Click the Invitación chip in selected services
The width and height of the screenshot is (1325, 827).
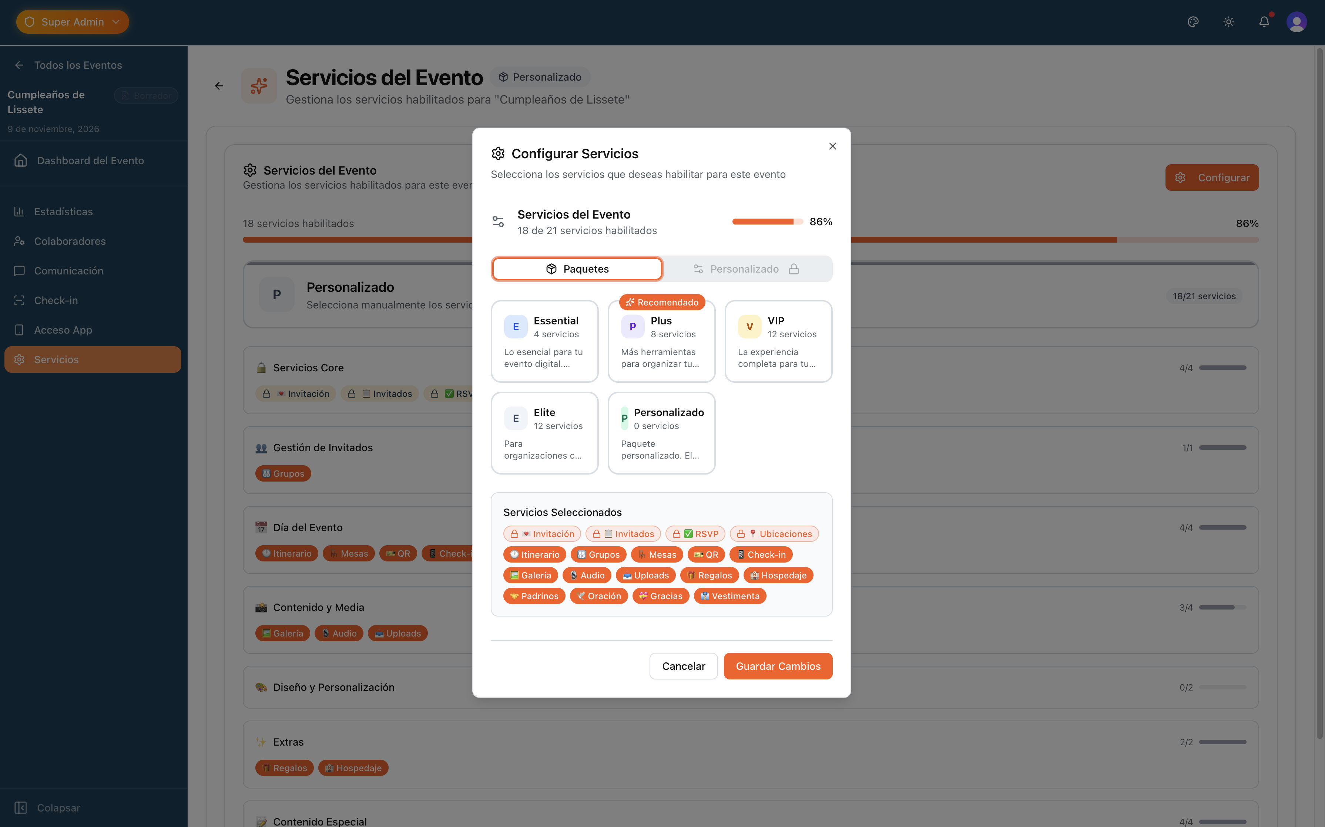542,534
